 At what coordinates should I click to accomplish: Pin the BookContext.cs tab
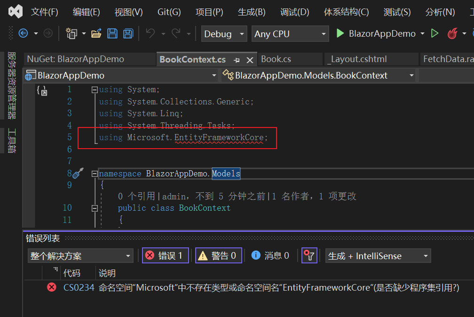(x=237, y=60)
